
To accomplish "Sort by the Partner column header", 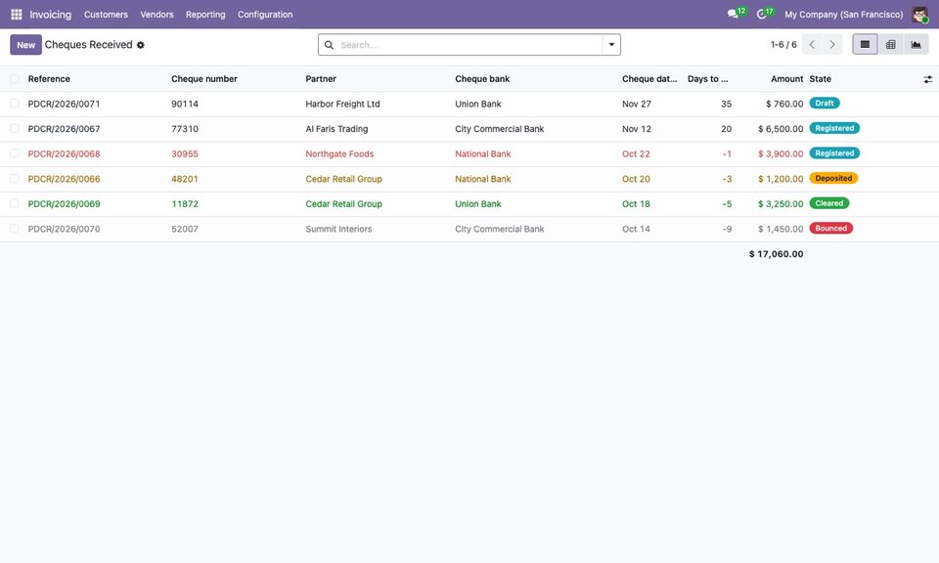I will (321, 79).
